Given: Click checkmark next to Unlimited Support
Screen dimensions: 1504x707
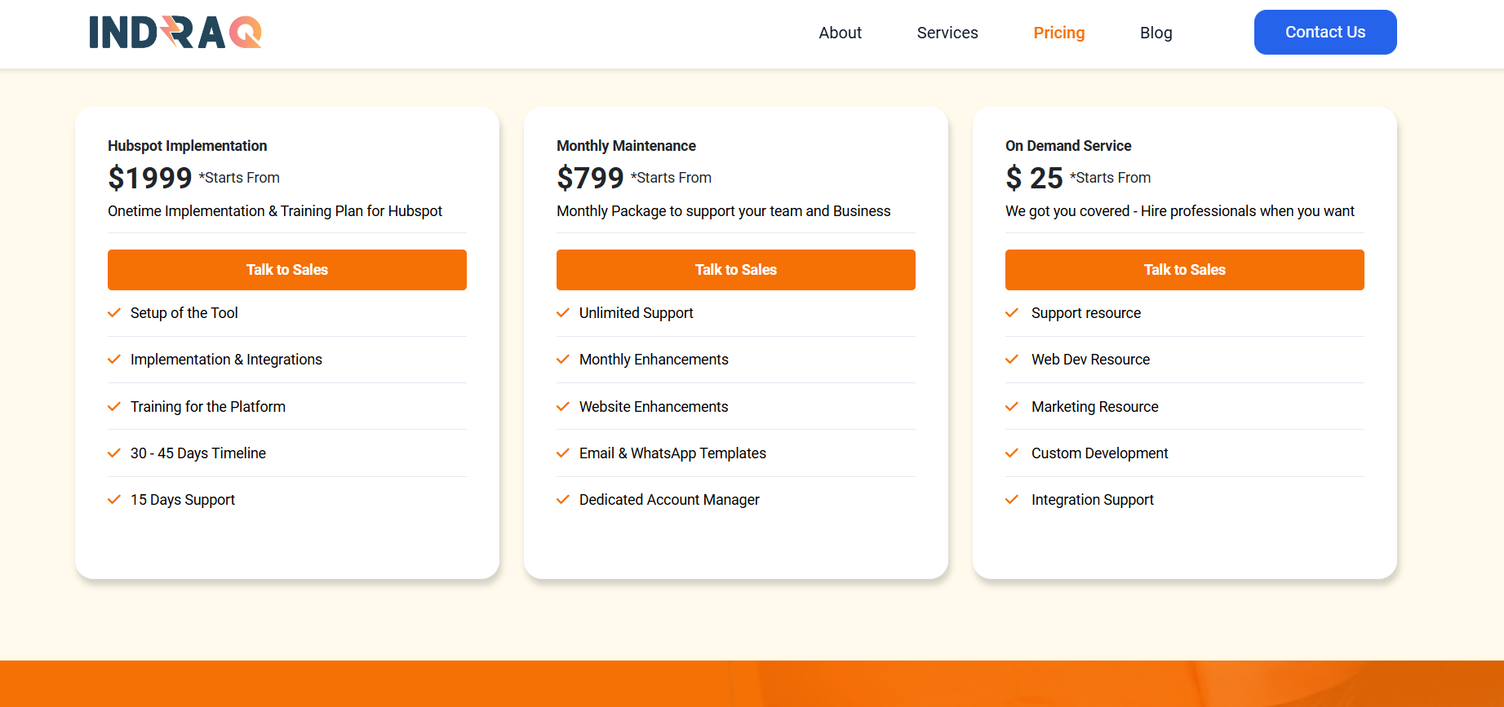Looking at the screenshot, I should point(563,313).
